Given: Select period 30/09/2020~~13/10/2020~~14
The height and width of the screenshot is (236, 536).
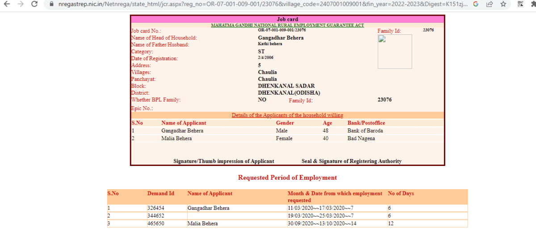Looking at the screenshot, I should pyautogui.click(x=323, y=224).
